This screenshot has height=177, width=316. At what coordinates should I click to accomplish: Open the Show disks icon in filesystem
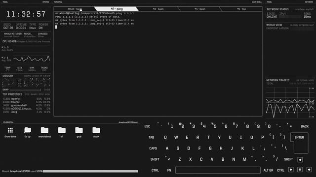10,132
